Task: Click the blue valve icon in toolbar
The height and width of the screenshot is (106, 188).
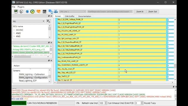Action: tap(56, 11)
